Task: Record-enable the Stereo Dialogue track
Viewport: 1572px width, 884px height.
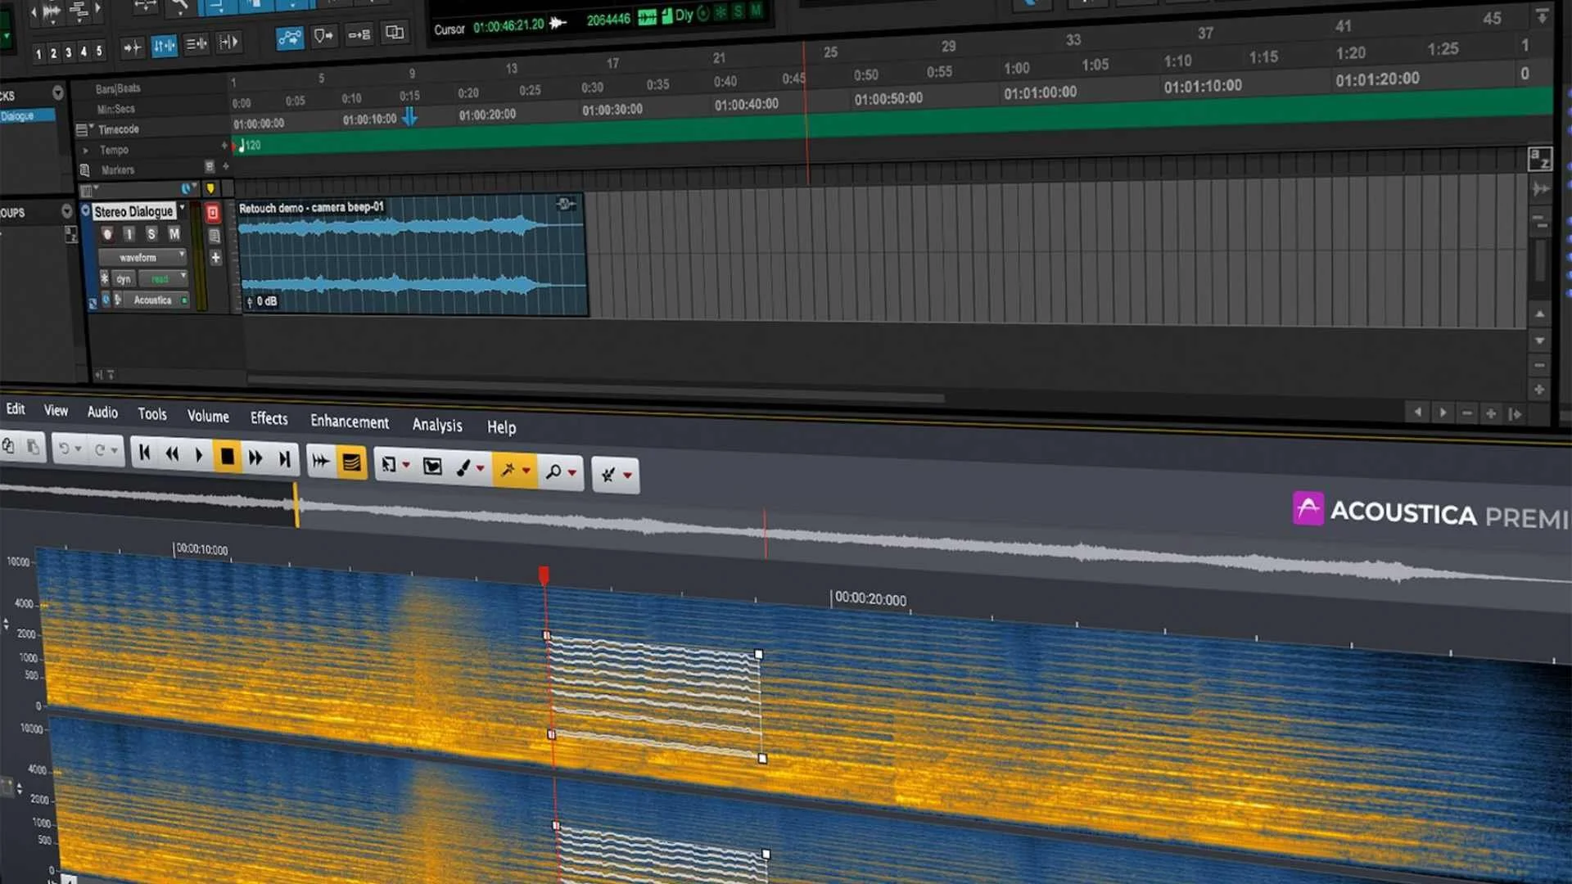Action: click(x=107, y=234)
